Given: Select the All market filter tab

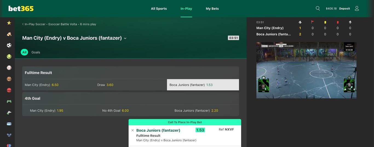Looking at the screenshot, I should point(24,52).
